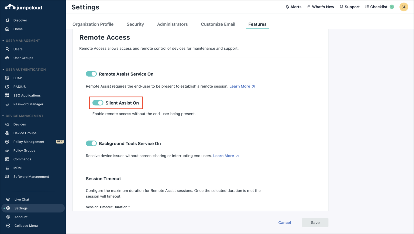Switch to the Security tab

tap(135, 24)
